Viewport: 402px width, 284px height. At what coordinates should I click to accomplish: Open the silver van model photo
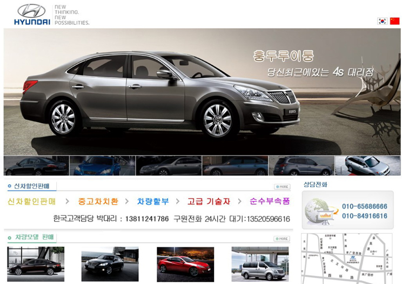[260, 264]
